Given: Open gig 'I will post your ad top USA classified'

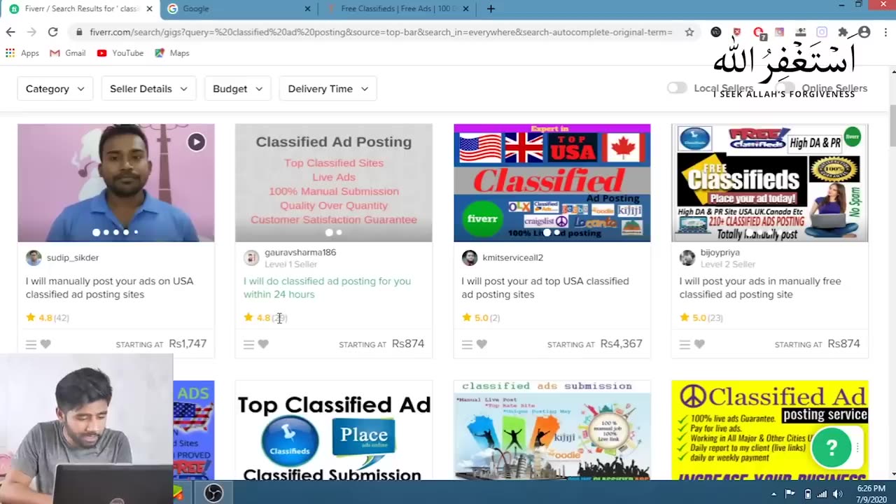Looking at the screenshot, I should coord(545,288).
